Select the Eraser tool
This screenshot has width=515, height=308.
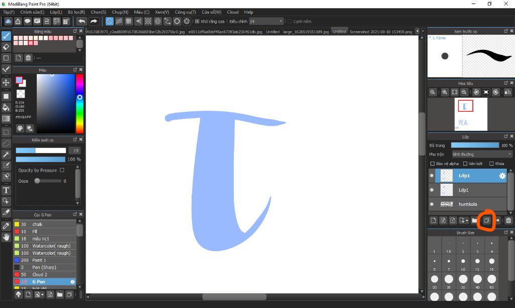[x=6, y=47]
